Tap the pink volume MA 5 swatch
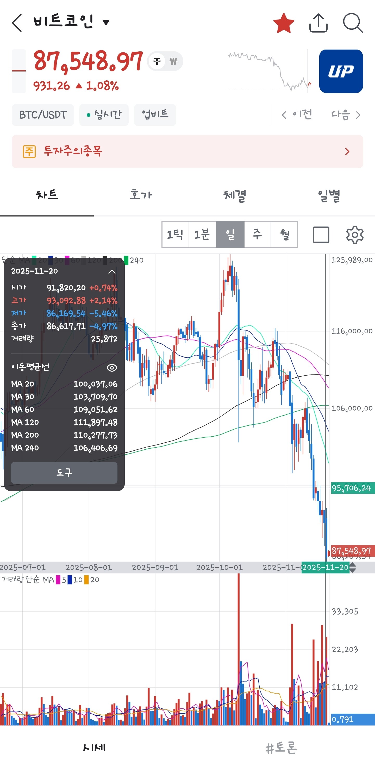Screen dimensions: 375x771 [58, 580]
